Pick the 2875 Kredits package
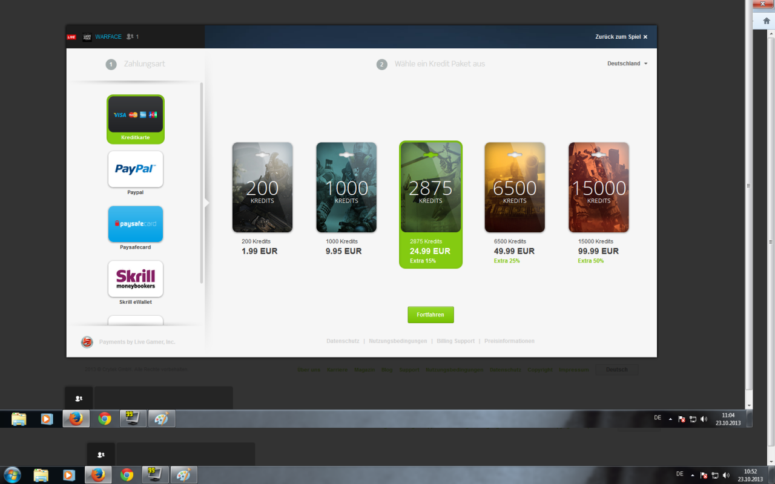Image resolution: width=775 pixels, height=484 pixels. coord(430,204)
